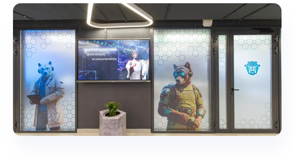Select the polar bear's head
This screenshot has width=301, height=165.
(x=45, y=69)
